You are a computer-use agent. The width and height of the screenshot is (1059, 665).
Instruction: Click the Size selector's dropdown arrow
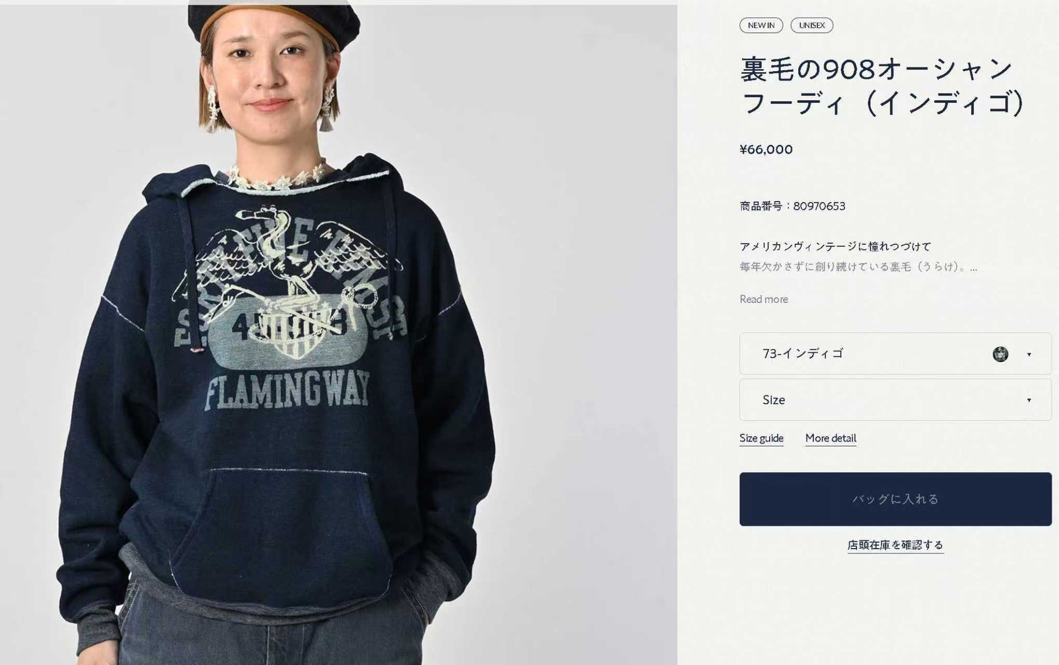coord(1029,400)
